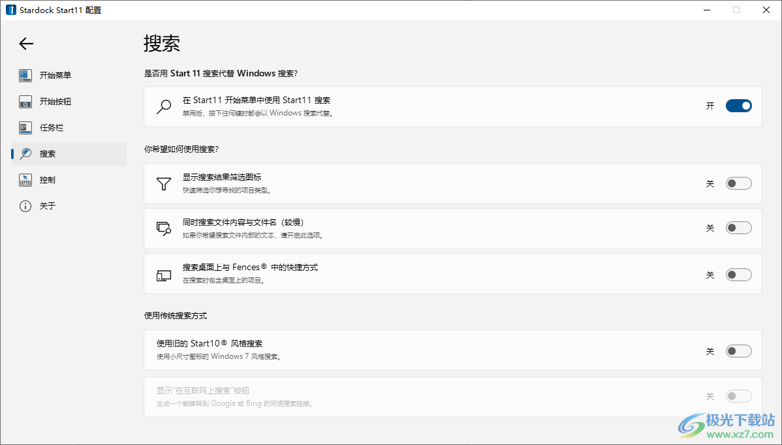Switch to the 任务栏 section
The height and width of the screenshot is (445, 782).
coord(69,128)
